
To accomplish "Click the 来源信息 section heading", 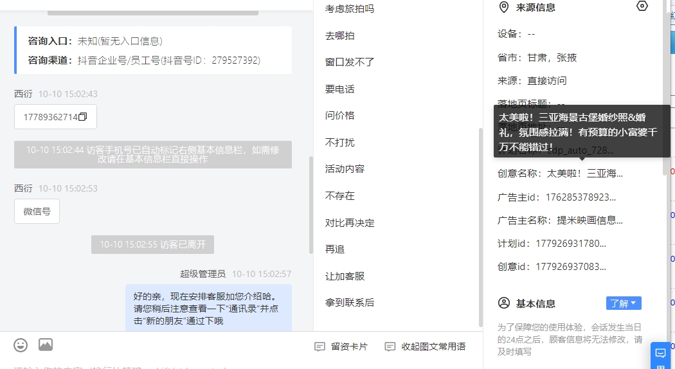I will pyautogui.click(x=535, y=7).
